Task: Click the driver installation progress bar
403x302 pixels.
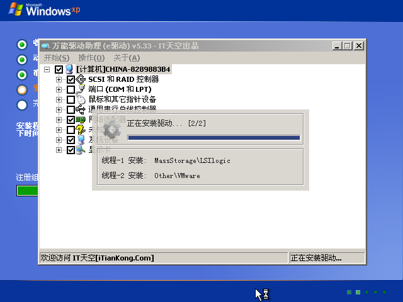Action: (214, 138)
